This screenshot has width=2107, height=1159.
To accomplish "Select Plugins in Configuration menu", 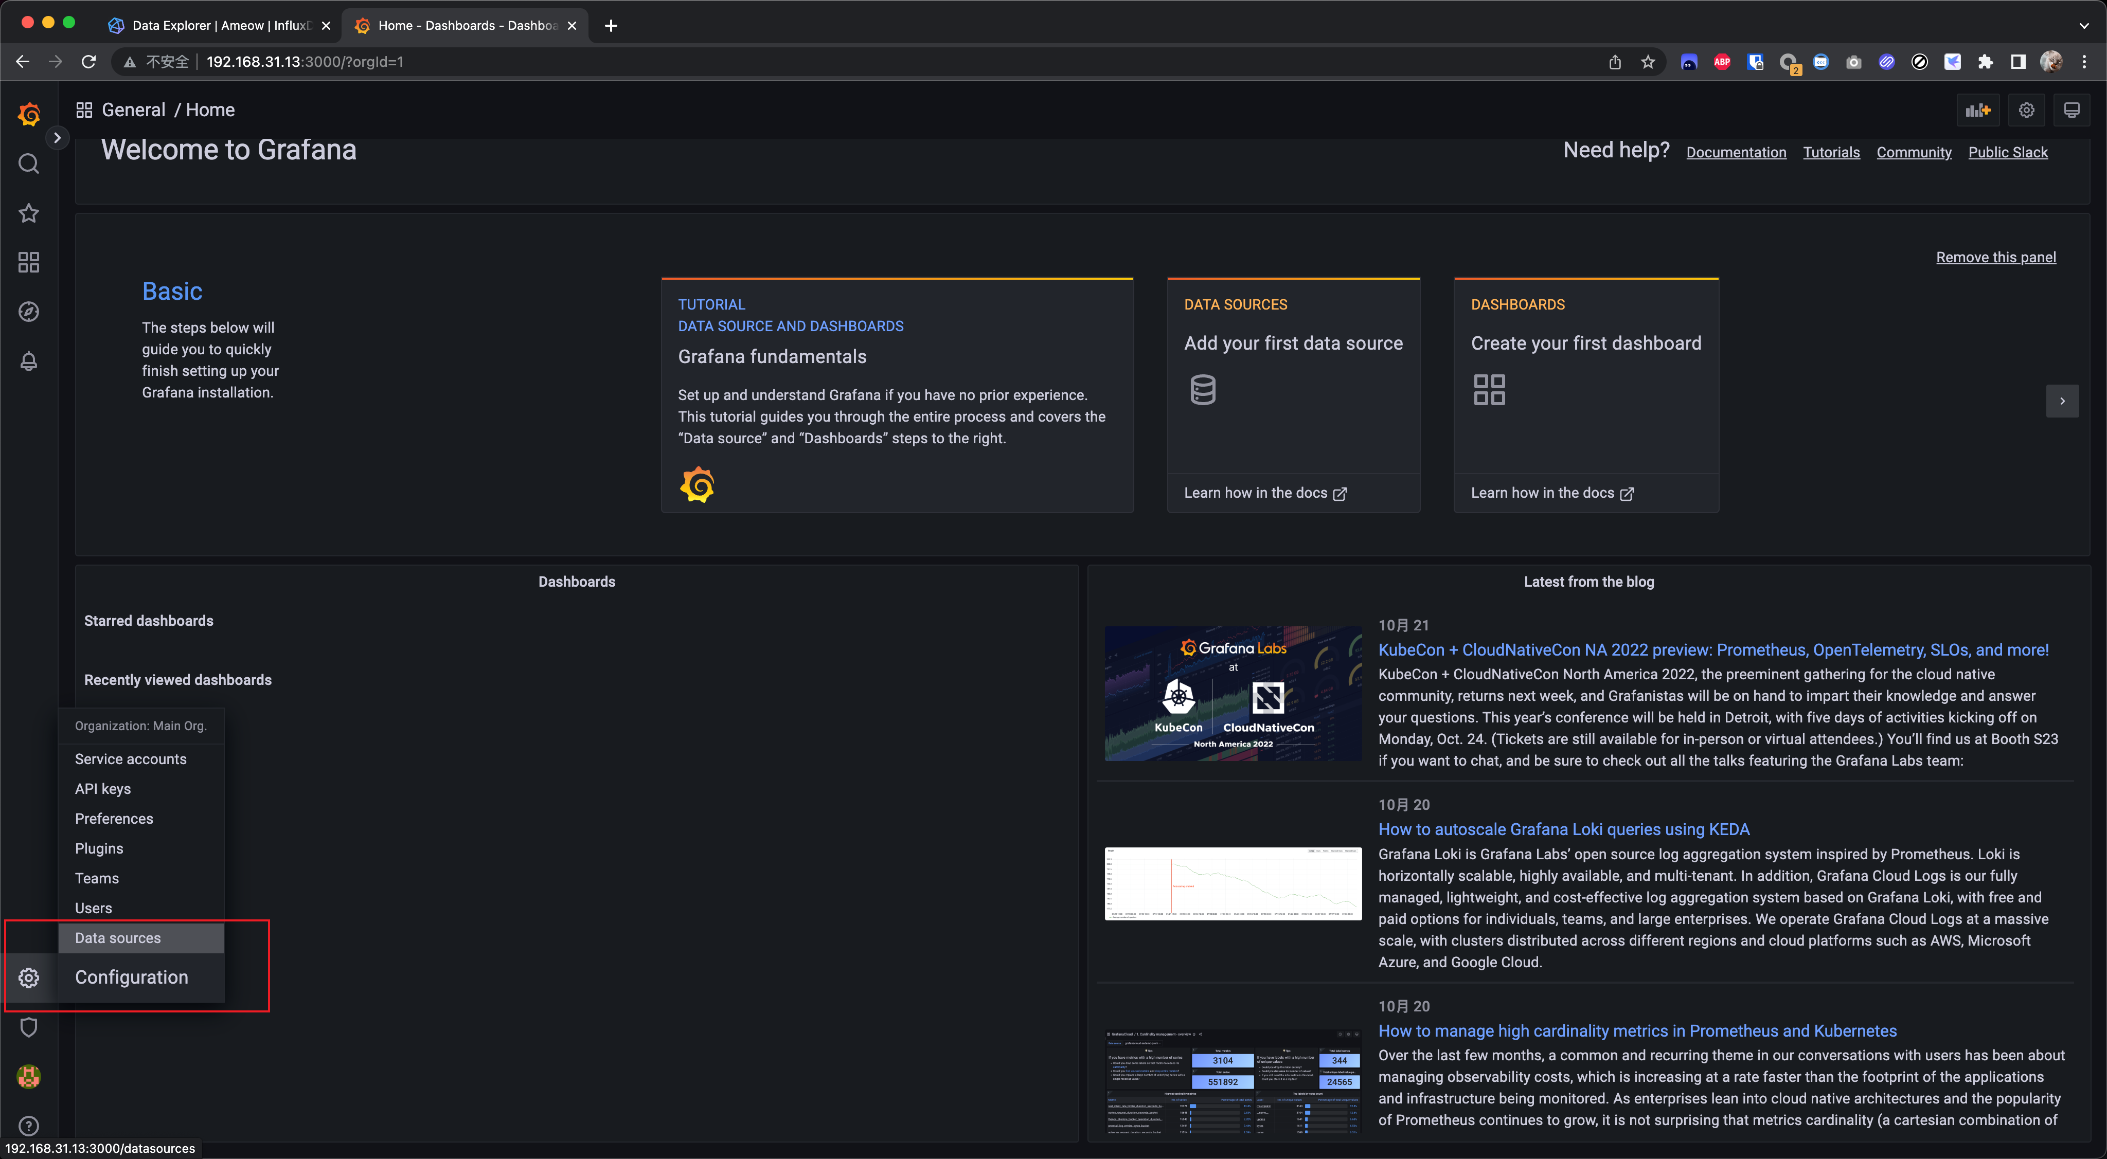I will tap(99, 848).
